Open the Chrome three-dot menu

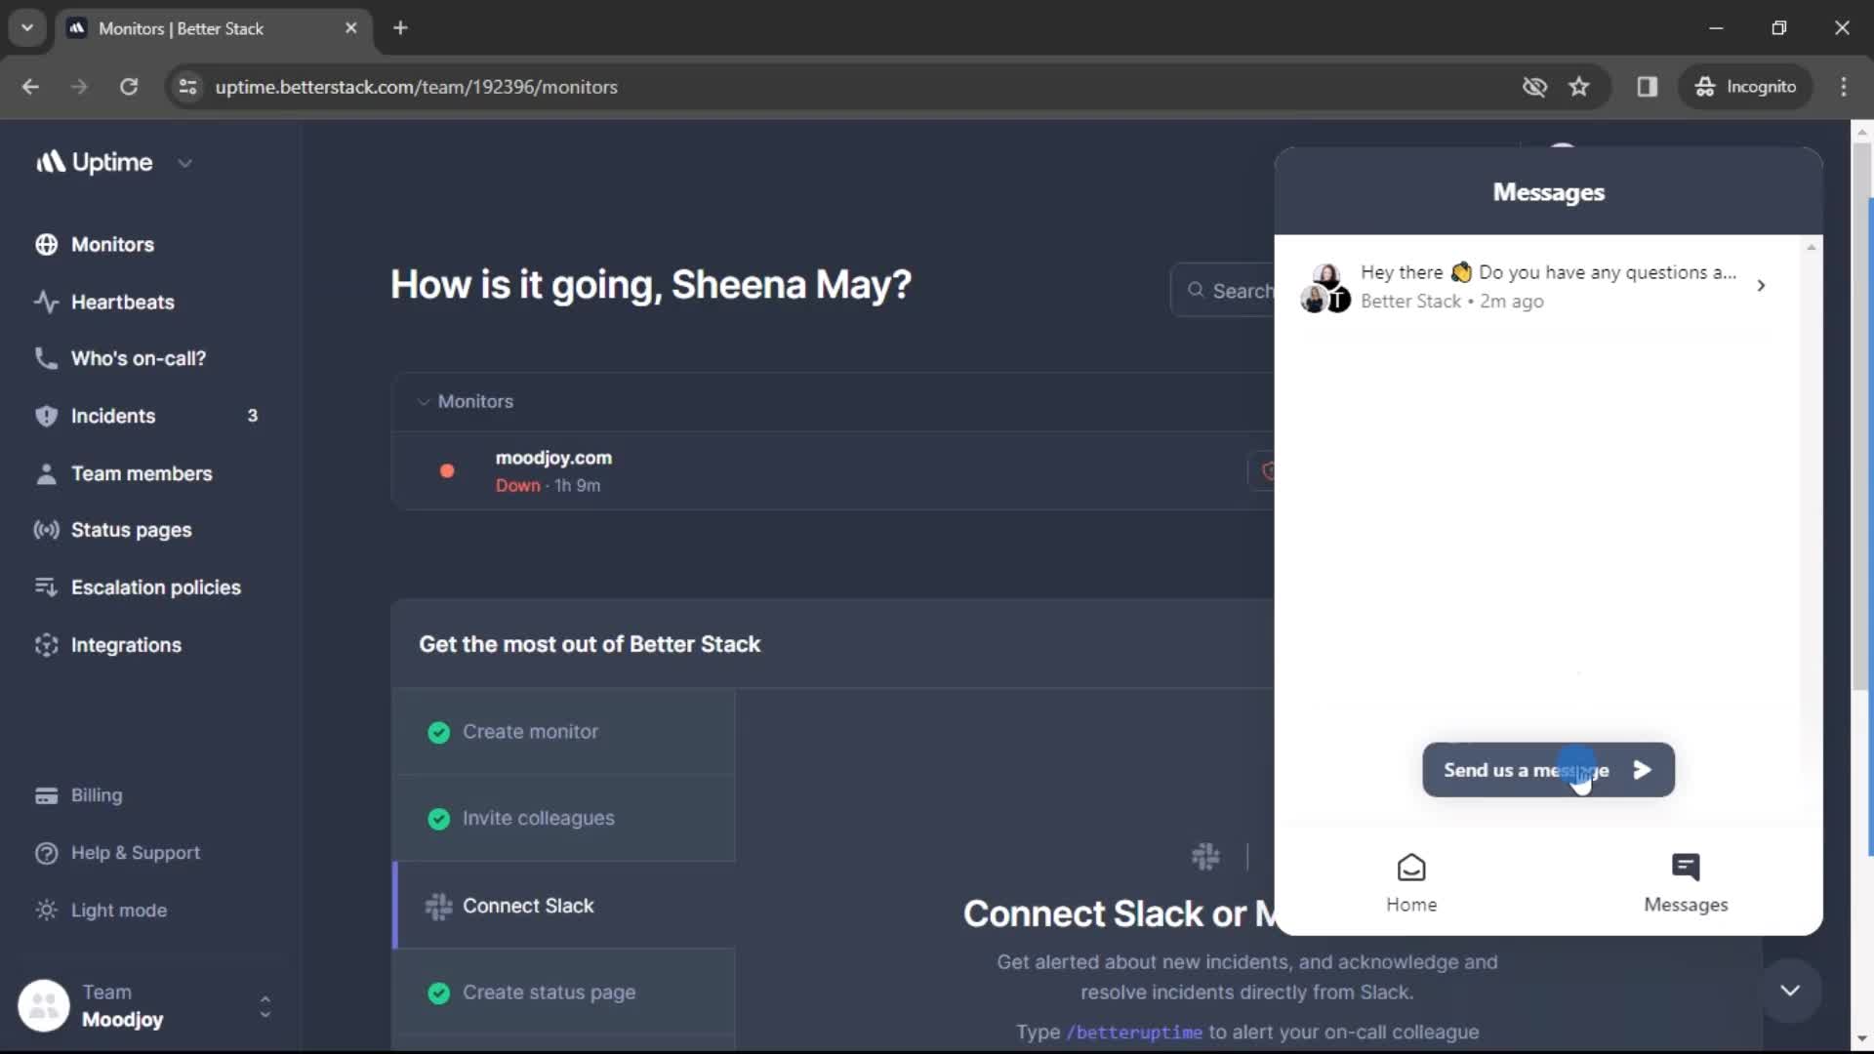[x=1844, y=87]
